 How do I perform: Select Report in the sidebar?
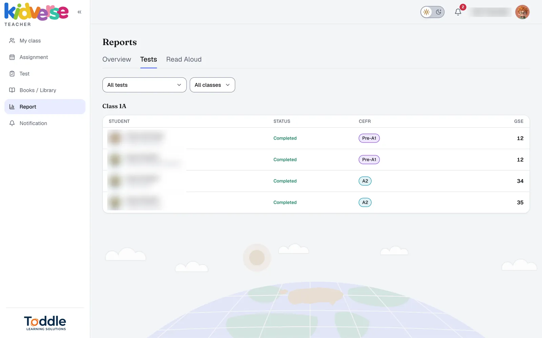[x=45, y=107]
